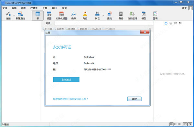Viewport: 194px width, 127px height.
Task: Click the Login (登录) link
Action: 184,8
